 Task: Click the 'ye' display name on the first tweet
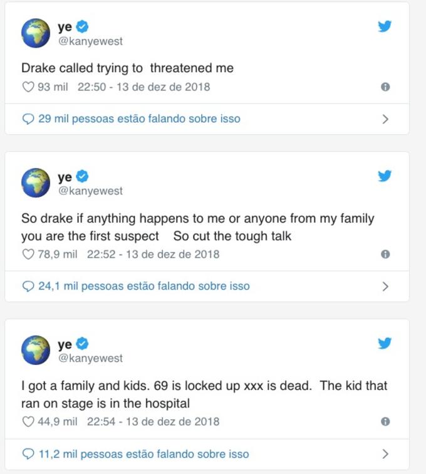coord(65,27)
